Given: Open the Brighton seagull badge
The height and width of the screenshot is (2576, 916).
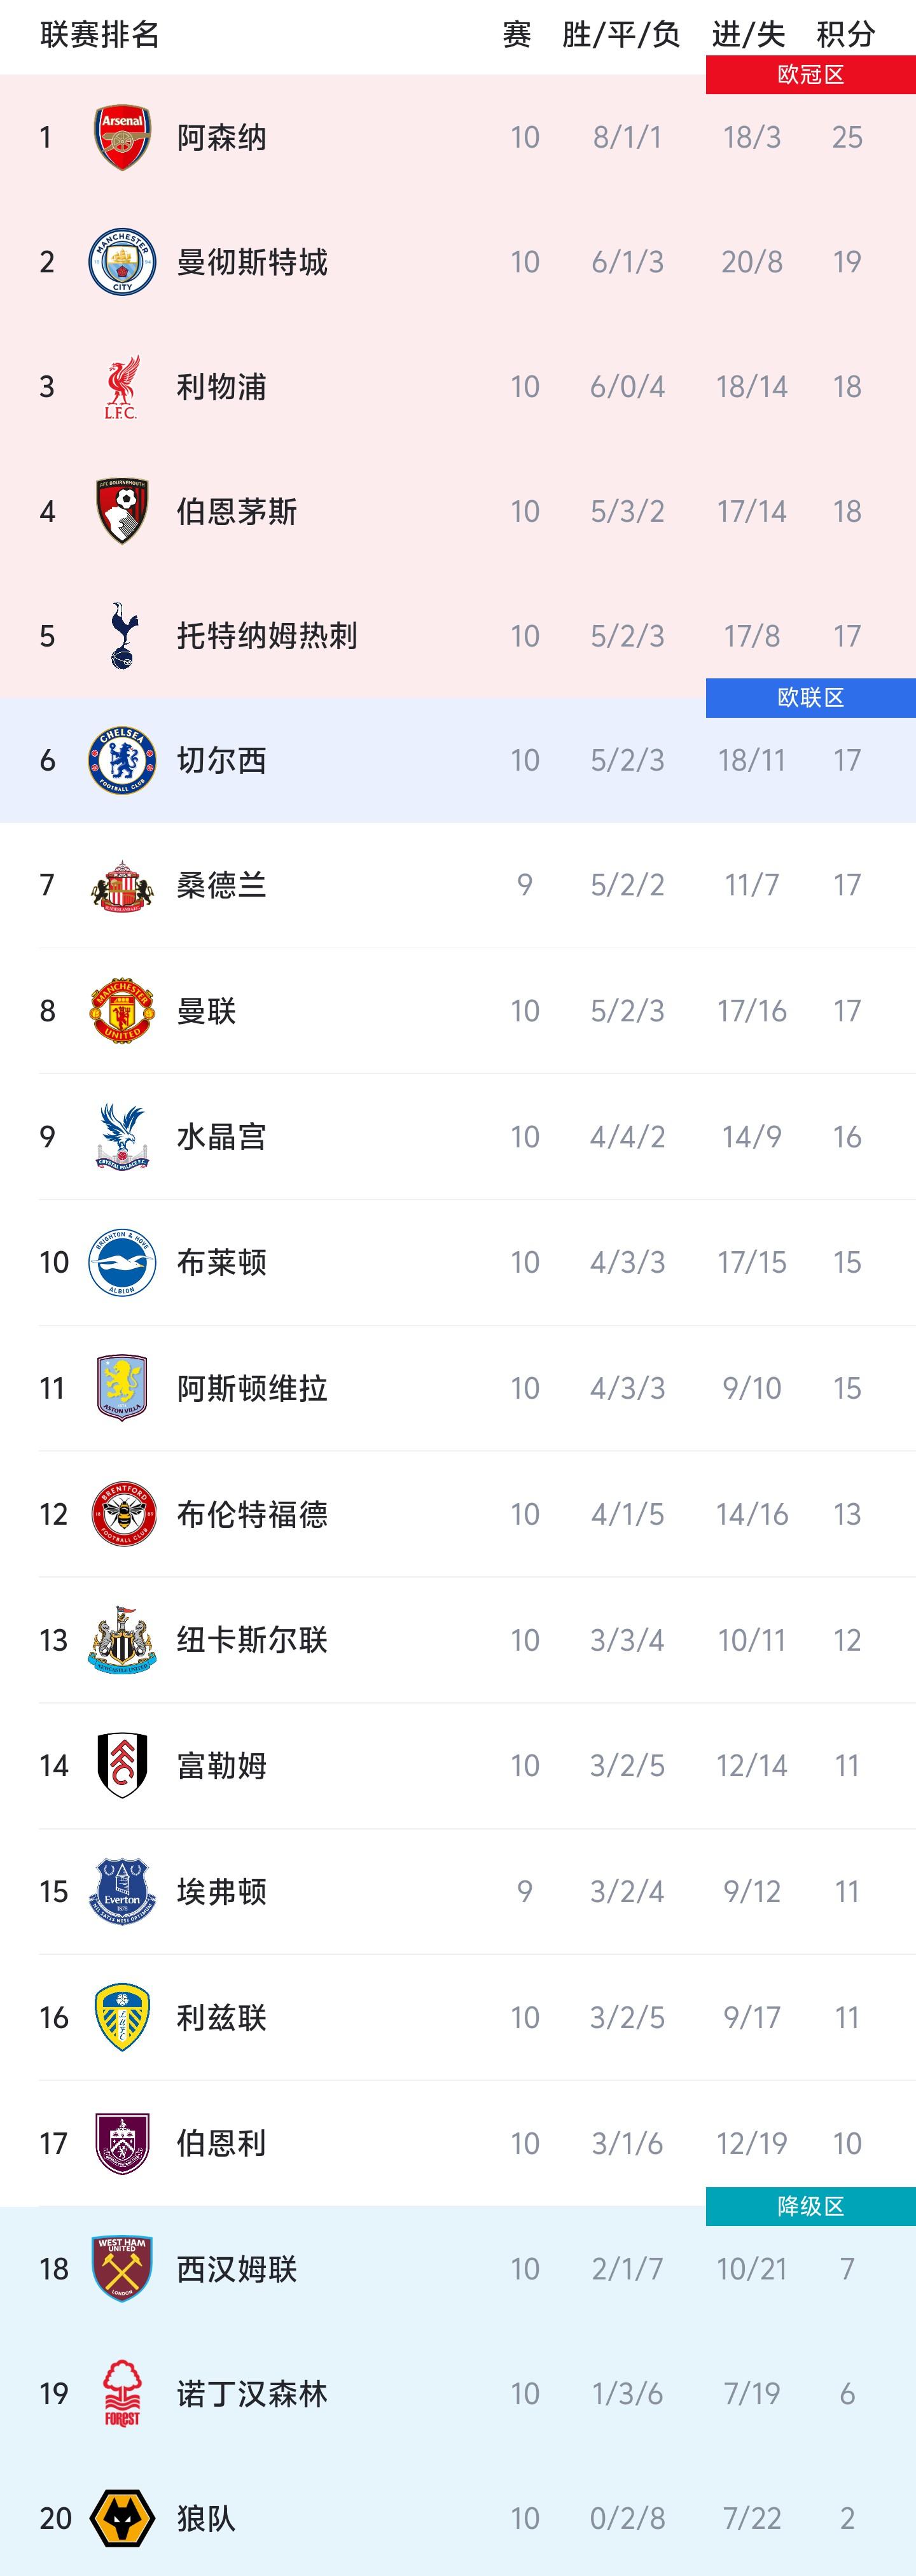Looking at the screenshot, I should pos(122,1262).
